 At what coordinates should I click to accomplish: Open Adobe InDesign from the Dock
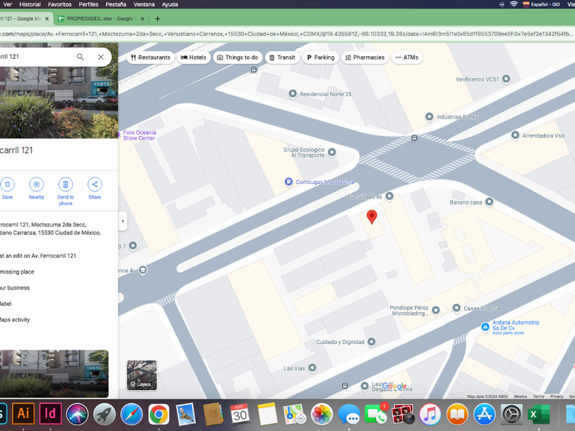tap(50, 413)
